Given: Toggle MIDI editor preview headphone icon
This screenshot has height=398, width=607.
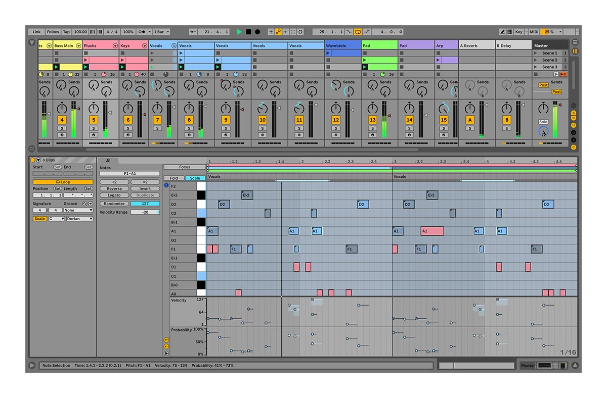Looking at the screenshot, I should tap(166, 185).
